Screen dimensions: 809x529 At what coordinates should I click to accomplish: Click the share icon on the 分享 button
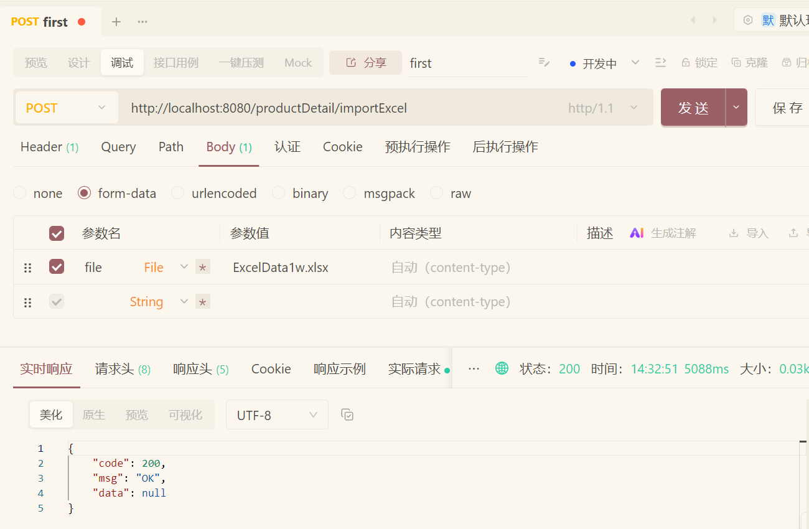351,62
